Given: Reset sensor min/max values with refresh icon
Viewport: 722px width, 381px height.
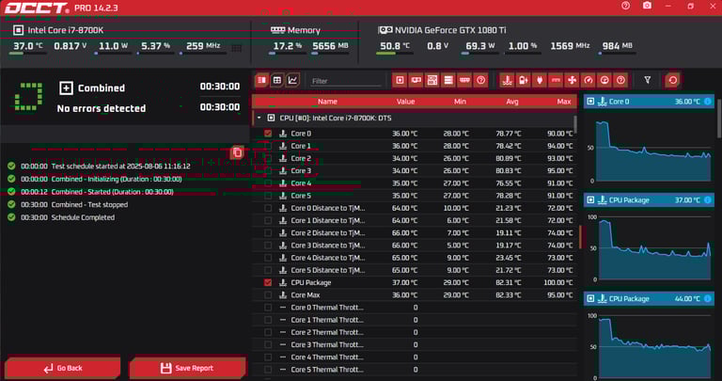Looking at the screenshot, I should point(673,80).
